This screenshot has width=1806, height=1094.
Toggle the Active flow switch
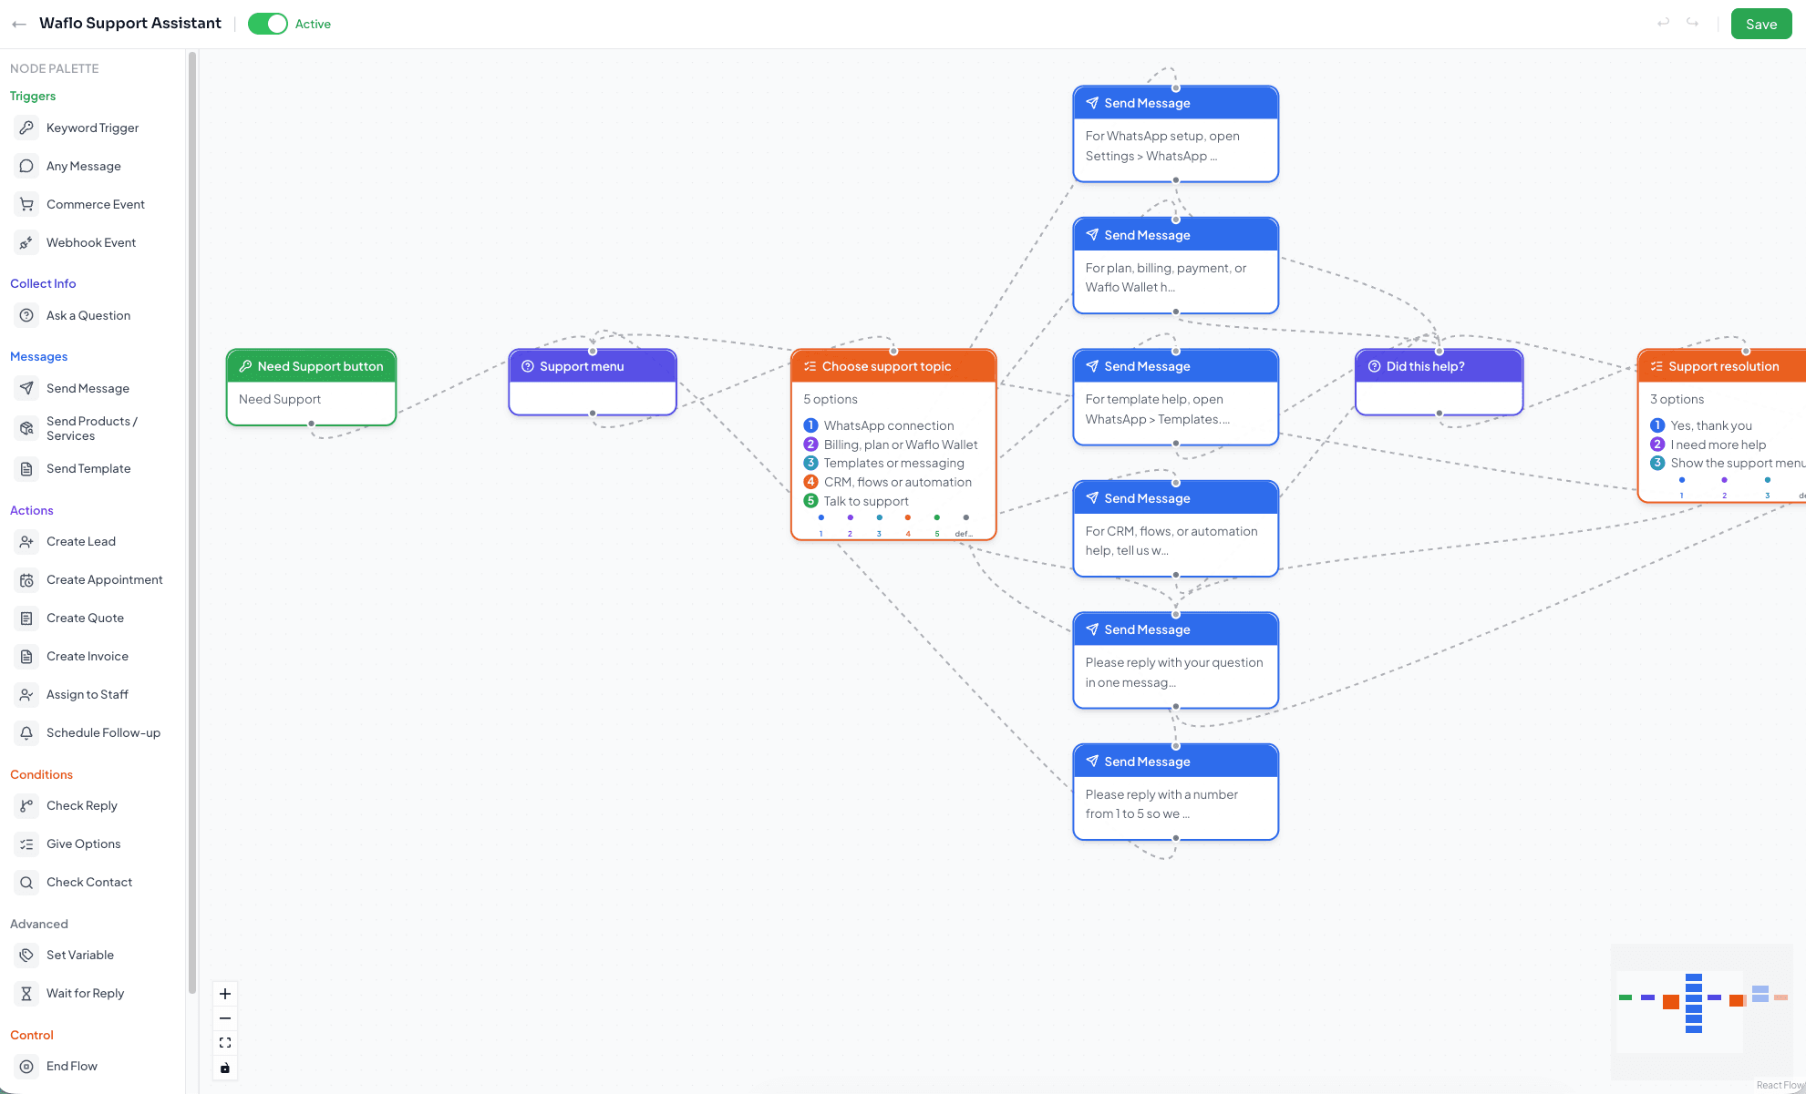tap(267, 24)
